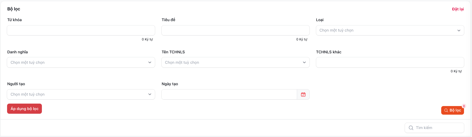Click into the Tiêu đề input
This screenshot has height=137, width=472.
[x=235, y=30]
